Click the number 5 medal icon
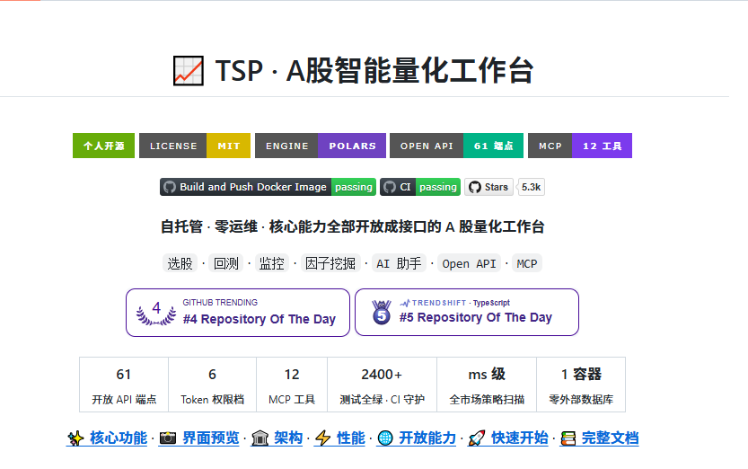This screenshot has height=469, width=748. 382,313
